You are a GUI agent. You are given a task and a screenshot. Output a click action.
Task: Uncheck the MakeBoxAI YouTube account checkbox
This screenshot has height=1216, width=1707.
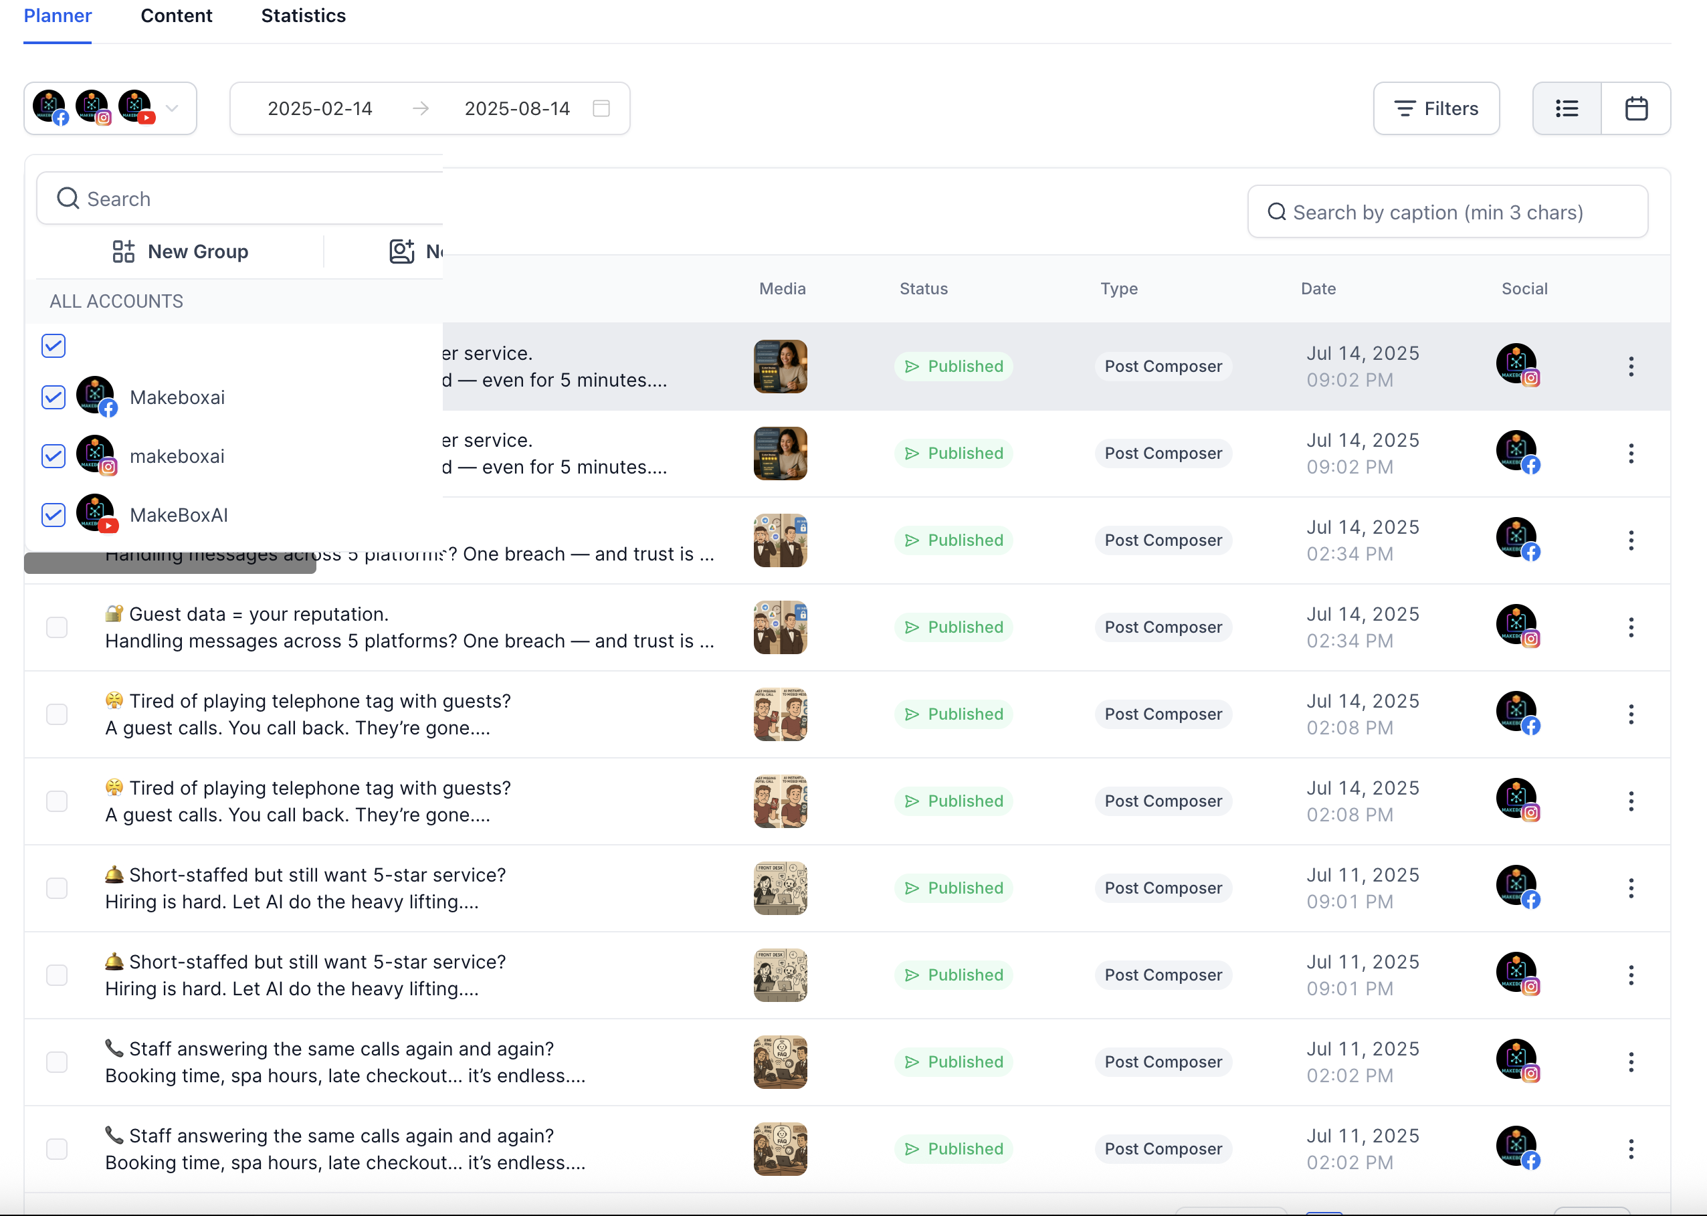(54, 515)
